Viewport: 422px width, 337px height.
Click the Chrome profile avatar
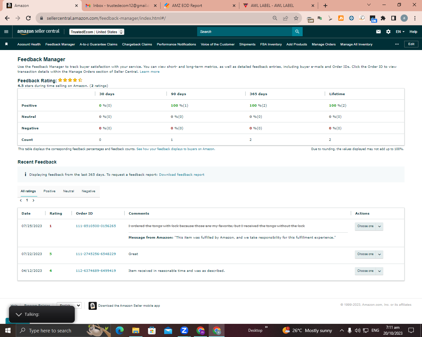(404, 18)
